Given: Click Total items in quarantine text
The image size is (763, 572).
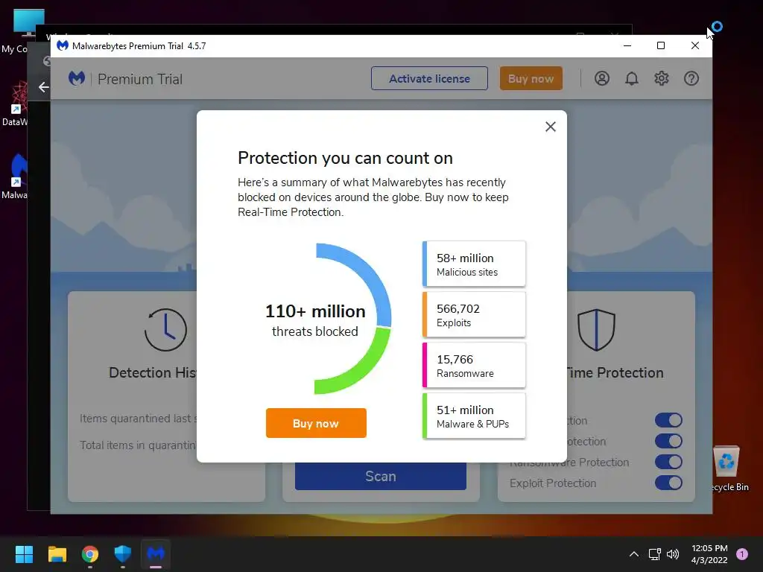Looking at the screenshot, I should (138, 445).
